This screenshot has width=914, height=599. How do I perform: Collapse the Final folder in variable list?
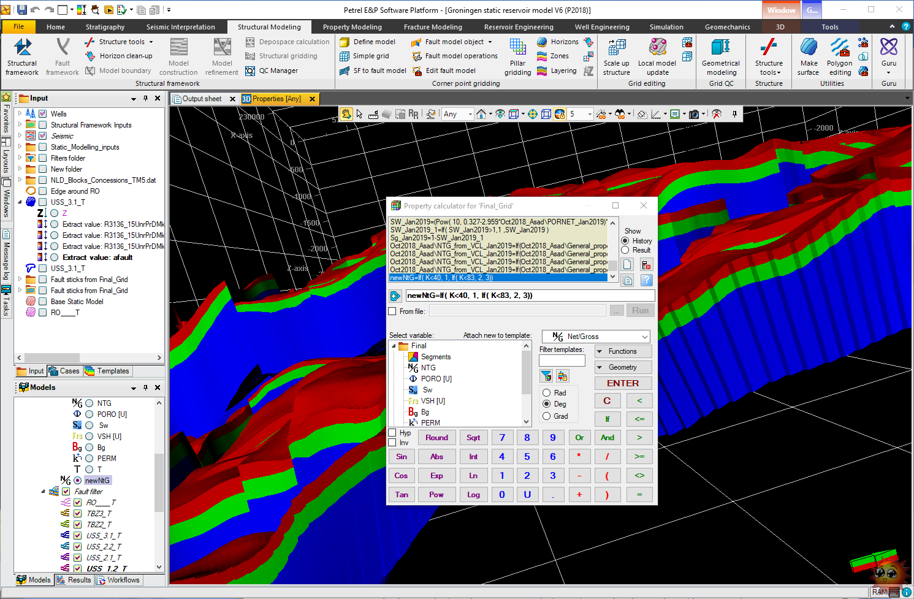click(x=394, y=346)
